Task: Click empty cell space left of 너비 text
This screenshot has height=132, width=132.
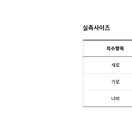Action: tap(97, 99)
